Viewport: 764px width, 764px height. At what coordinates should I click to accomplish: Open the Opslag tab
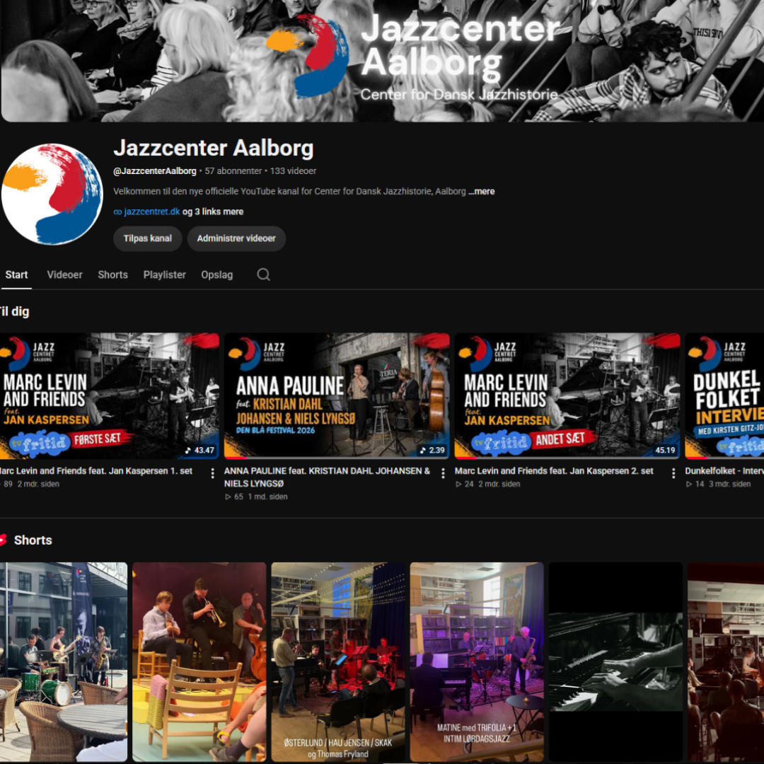(217, 274)
